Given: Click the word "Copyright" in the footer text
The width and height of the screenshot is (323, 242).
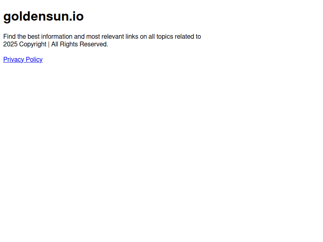Looking at the screenshot, I should [x=33, y=44].
